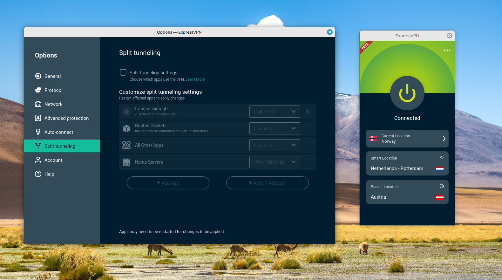Click the Connected status text
502x280 pixels.
pyautogui.click(x=407, y=118)
